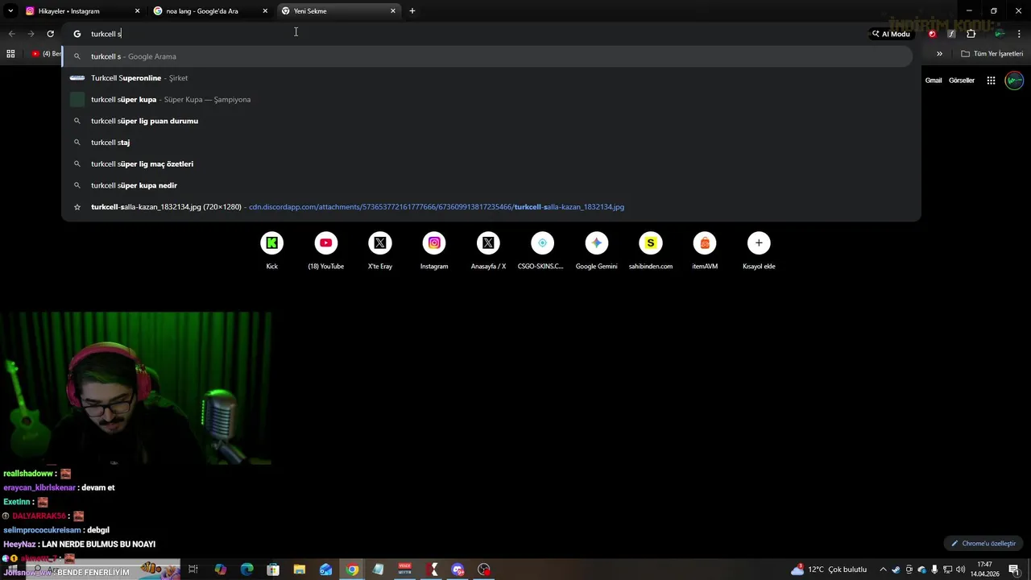This screenshot has width=1031, height=580.
Task: Open the Kick shortcut tile
Action: 272,251
